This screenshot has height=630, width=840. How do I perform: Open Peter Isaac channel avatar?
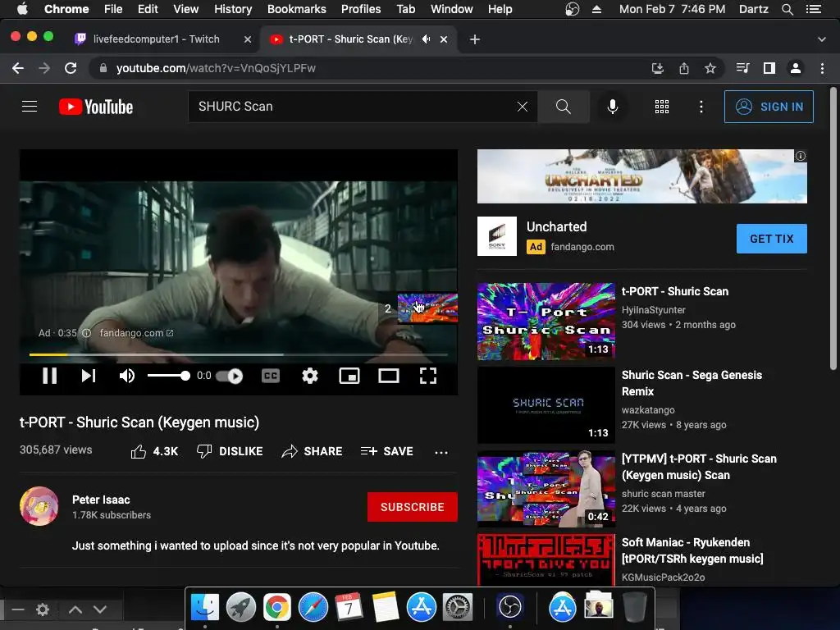point(39,506)
